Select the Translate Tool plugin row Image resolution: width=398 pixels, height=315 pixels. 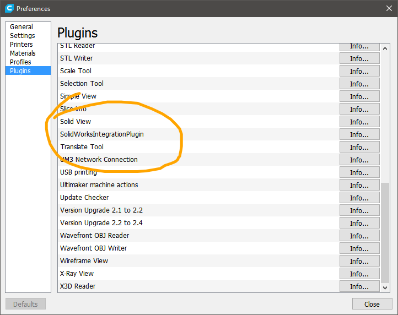click(x=198, y=147)
